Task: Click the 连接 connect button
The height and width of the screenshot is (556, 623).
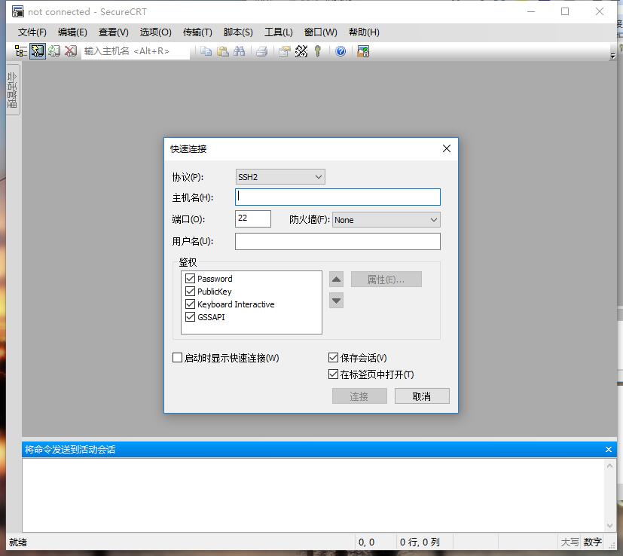Action: click(x=359, y=396)
